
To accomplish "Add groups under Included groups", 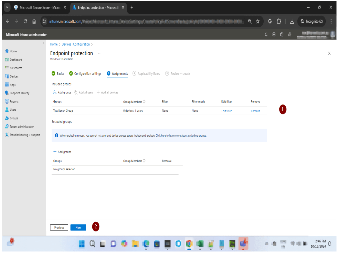I will [62, 92].
